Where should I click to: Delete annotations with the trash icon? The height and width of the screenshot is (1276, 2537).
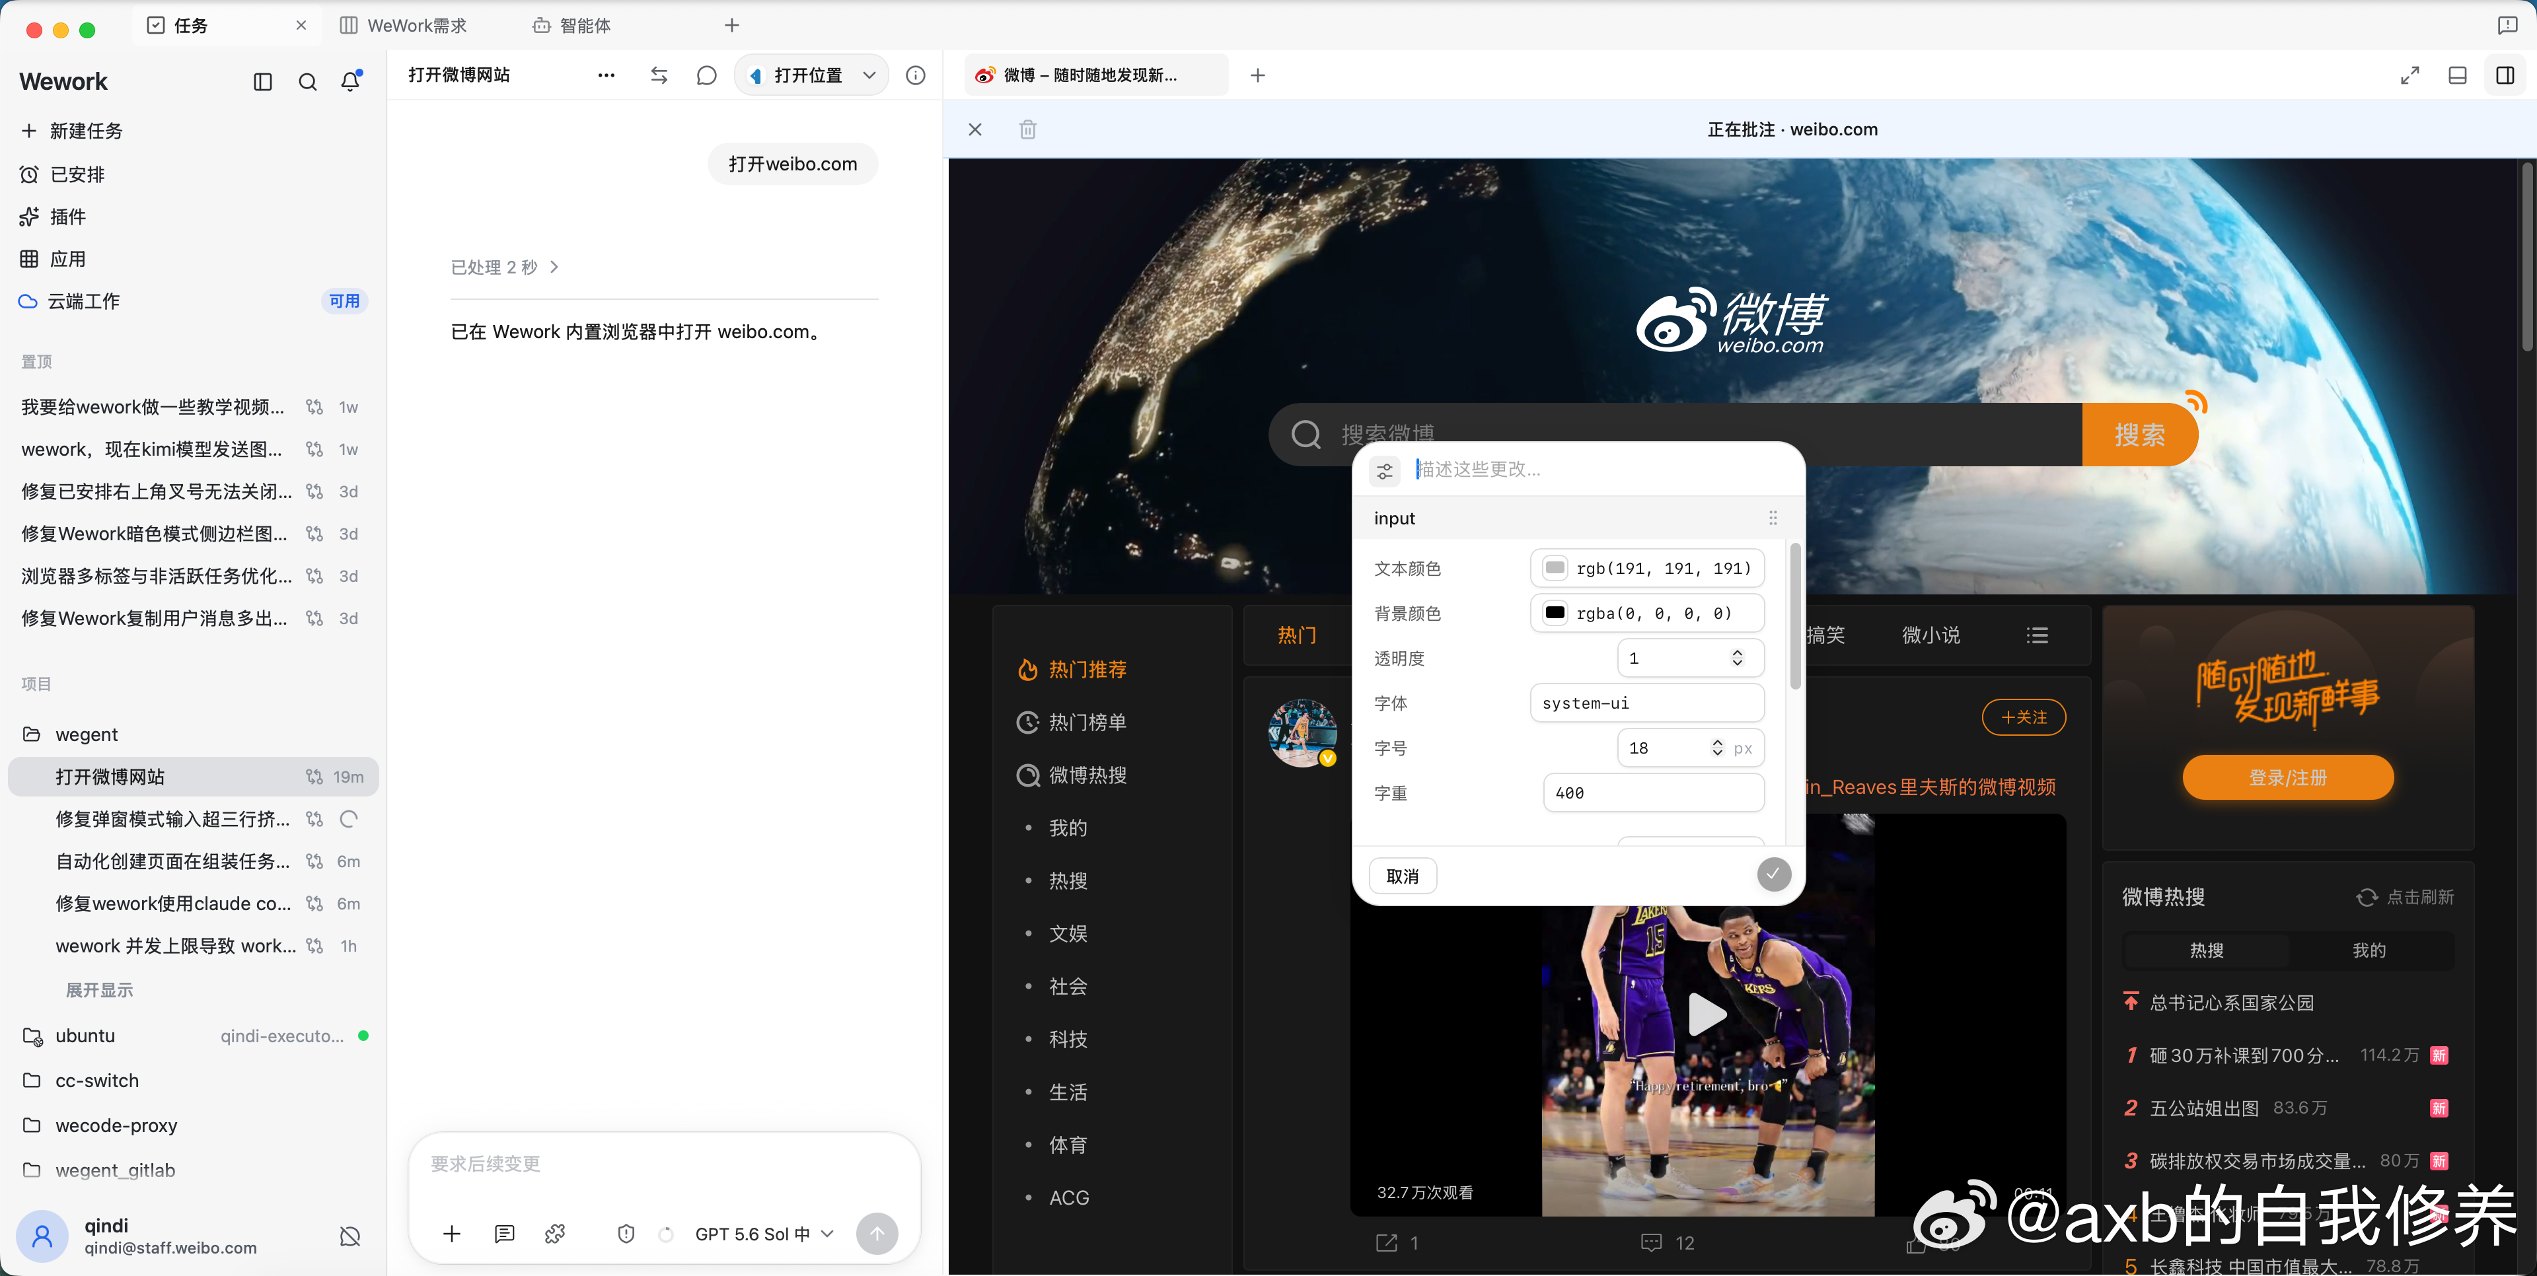click(1027, 129)
